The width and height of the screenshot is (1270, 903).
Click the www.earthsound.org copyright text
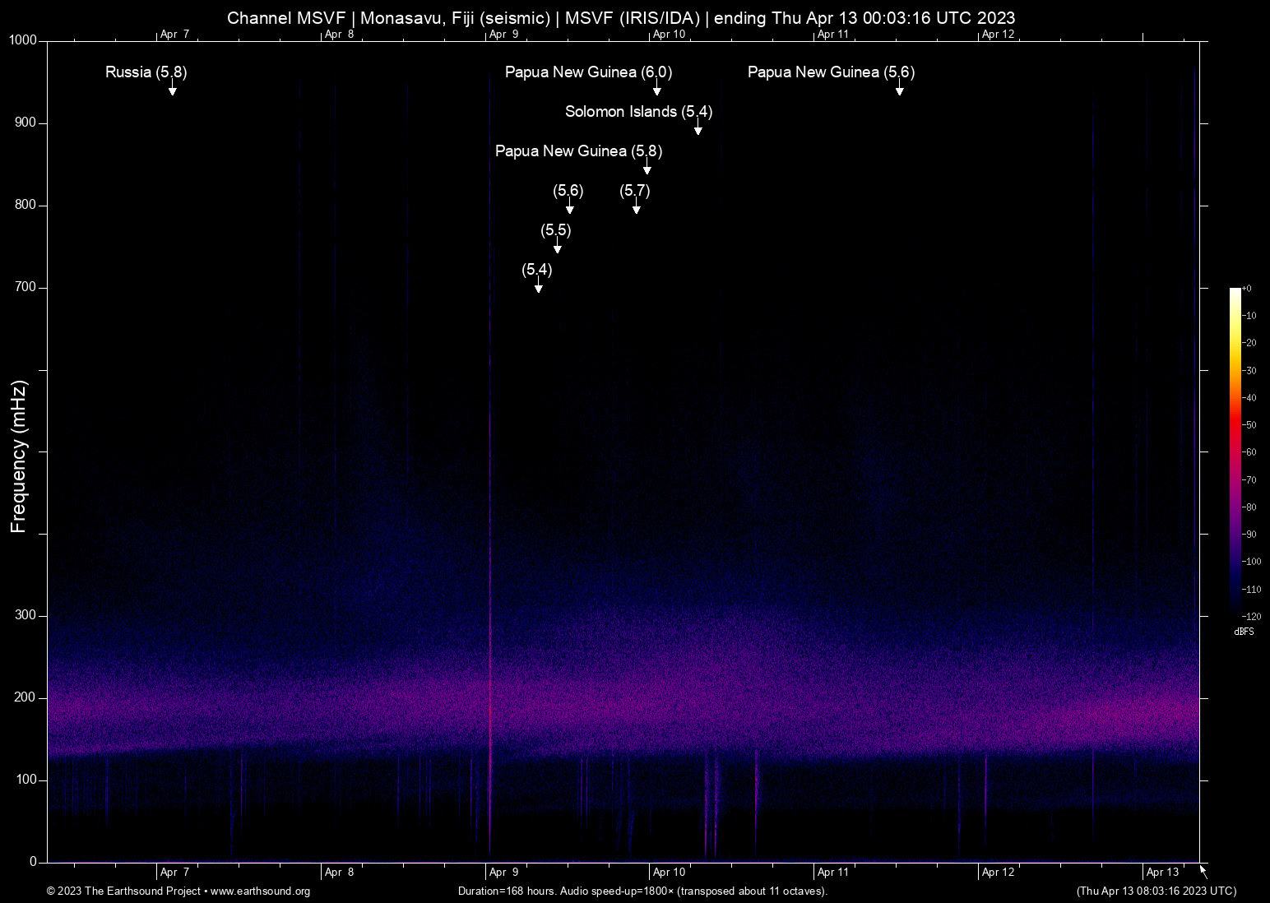point(178,891)
